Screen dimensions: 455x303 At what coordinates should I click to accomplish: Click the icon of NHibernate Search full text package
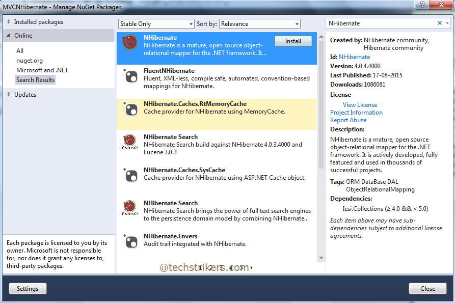(x=129, y=208)
